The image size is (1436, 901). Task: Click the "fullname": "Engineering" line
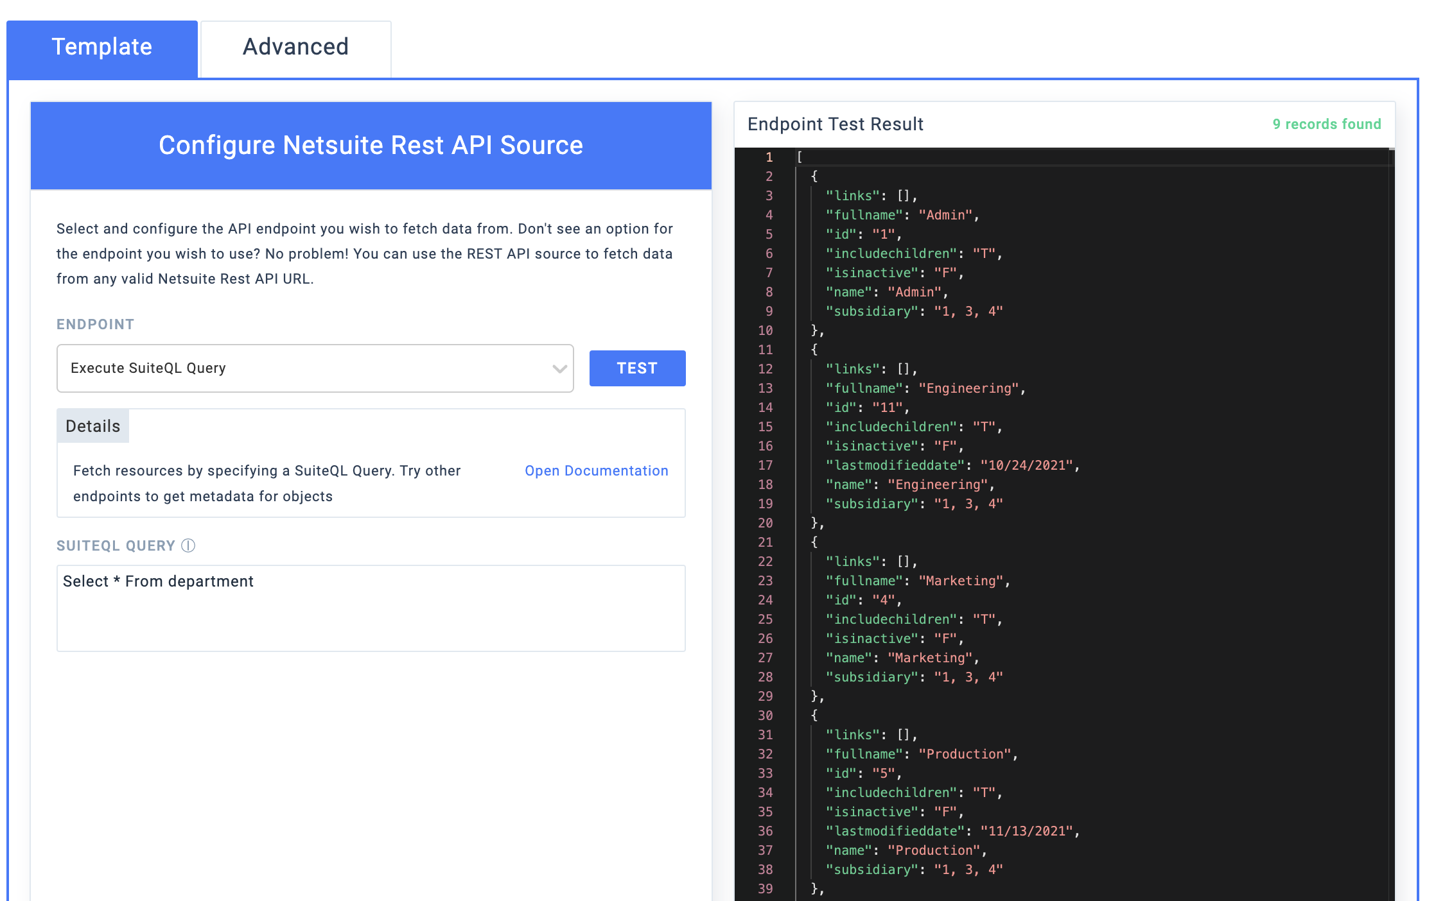coord(925,388)
